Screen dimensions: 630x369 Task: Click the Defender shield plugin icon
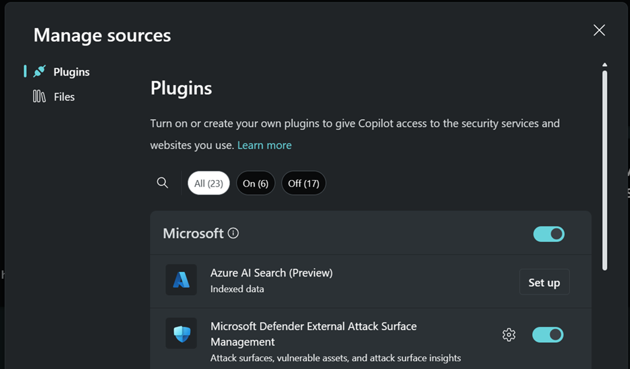181,333
